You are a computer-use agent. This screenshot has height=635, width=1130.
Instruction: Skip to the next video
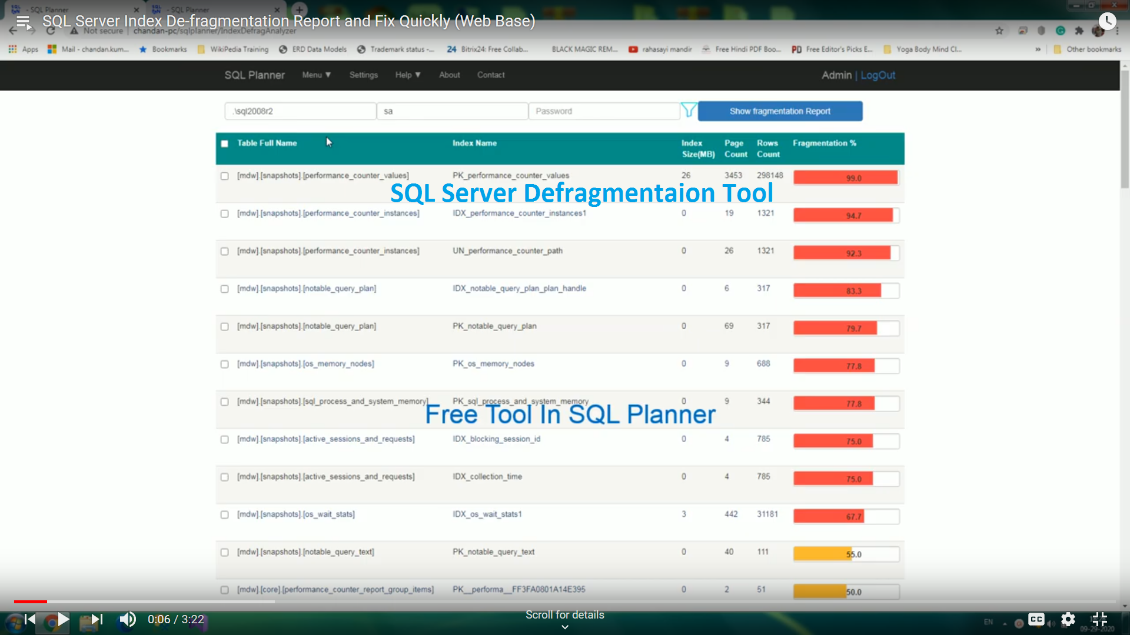point(94,619)
